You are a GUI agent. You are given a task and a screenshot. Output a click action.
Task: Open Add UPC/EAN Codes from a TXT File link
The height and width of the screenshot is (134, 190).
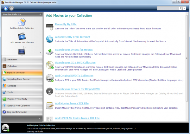77,118
